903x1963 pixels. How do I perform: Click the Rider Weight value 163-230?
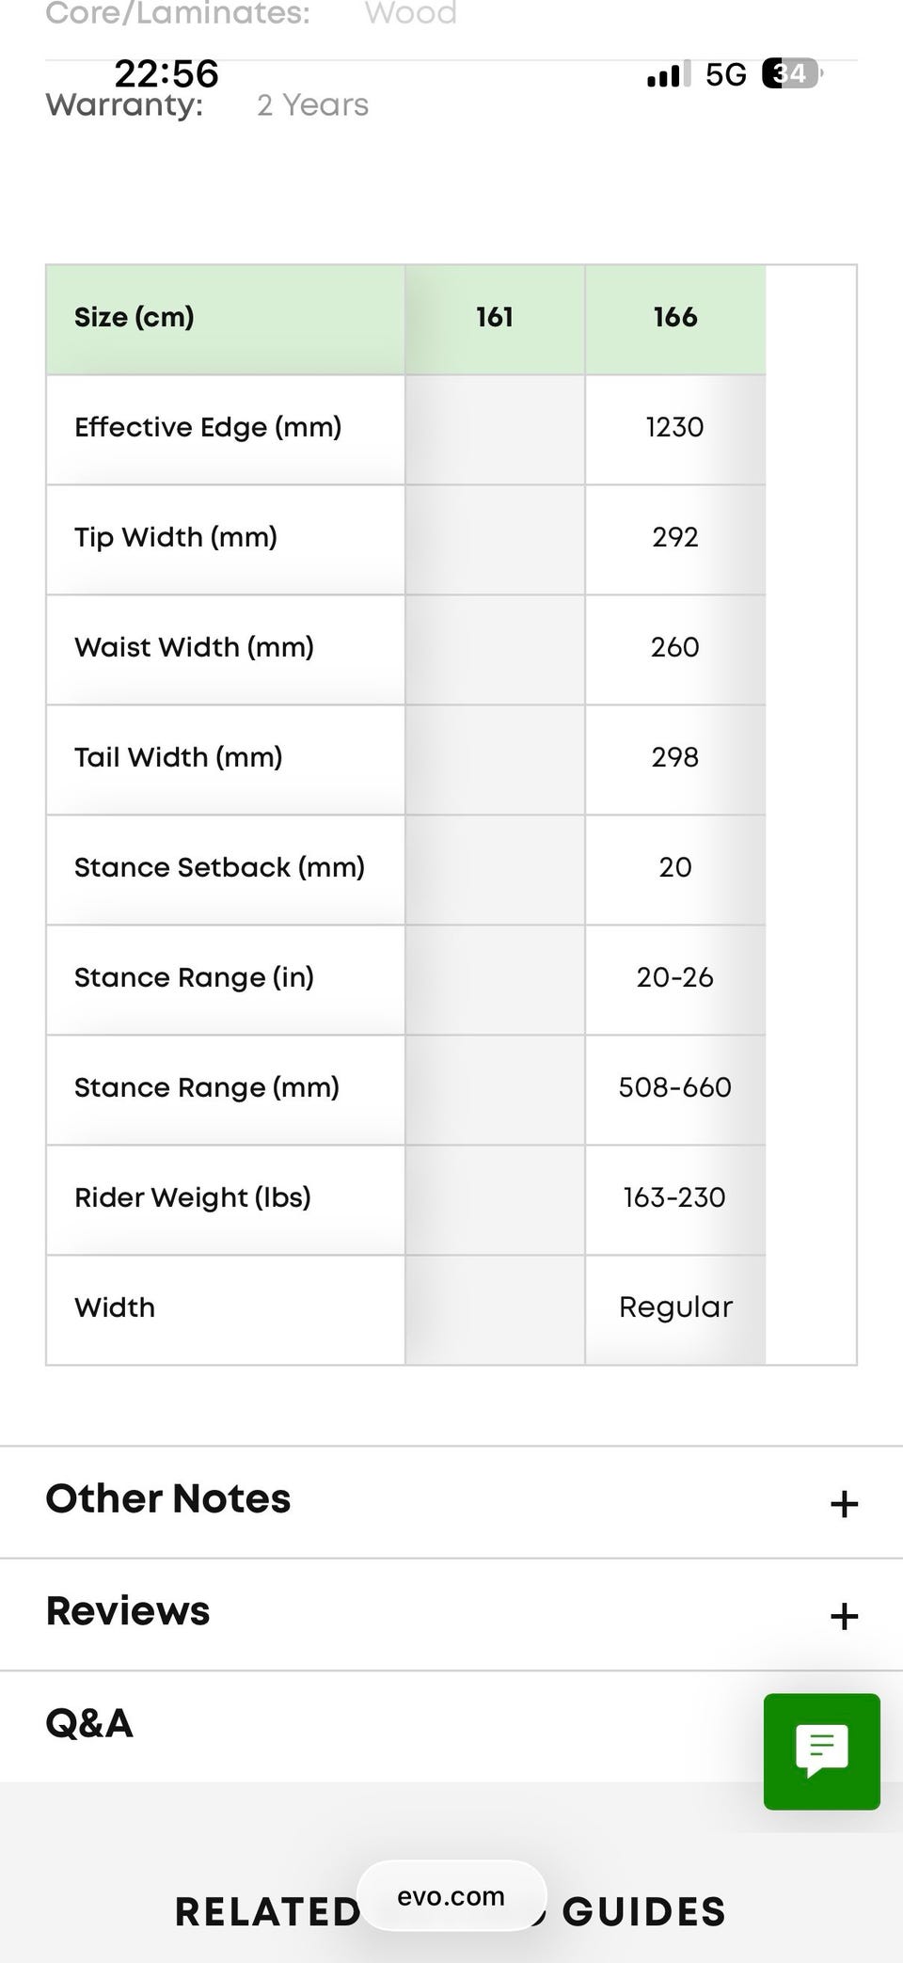tap(674, 1197)
